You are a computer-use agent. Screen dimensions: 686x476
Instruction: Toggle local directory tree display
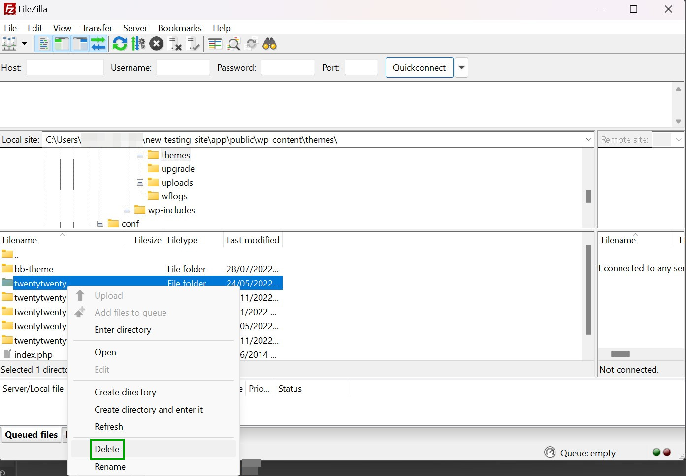pos(62,44)
